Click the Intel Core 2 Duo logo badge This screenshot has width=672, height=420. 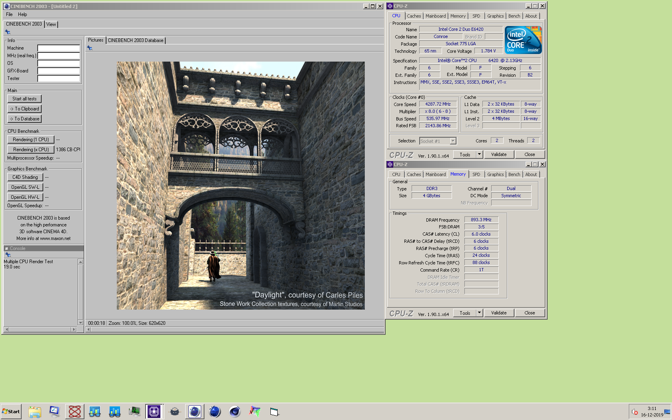[x=523, y=40]
